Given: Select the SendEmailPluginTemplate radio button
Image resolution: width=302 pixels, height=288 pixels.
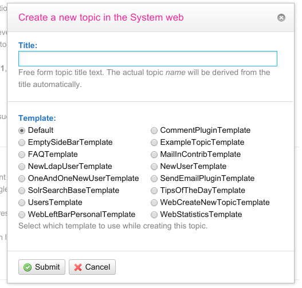Looking at the screenshot, I should coord(154,179).
